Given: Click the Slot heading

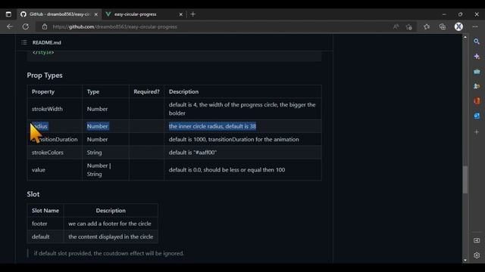Looking at the screenshot, I should [33, 194].
